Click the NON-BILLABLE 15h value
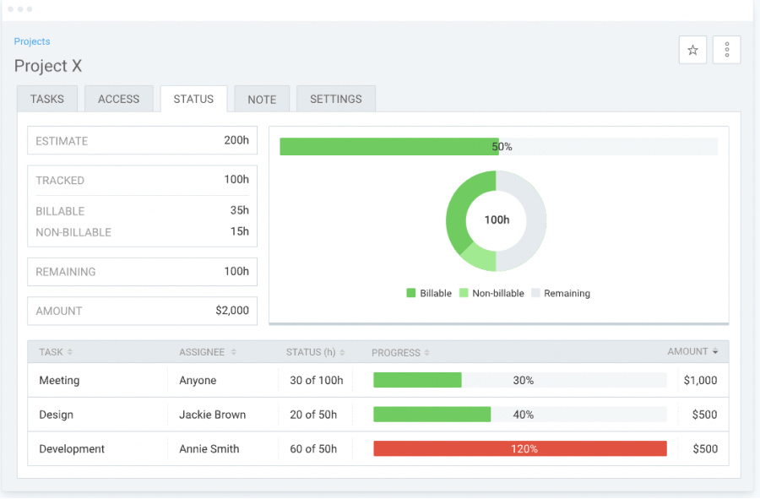The image size is (760, 499). click(240, 231)
